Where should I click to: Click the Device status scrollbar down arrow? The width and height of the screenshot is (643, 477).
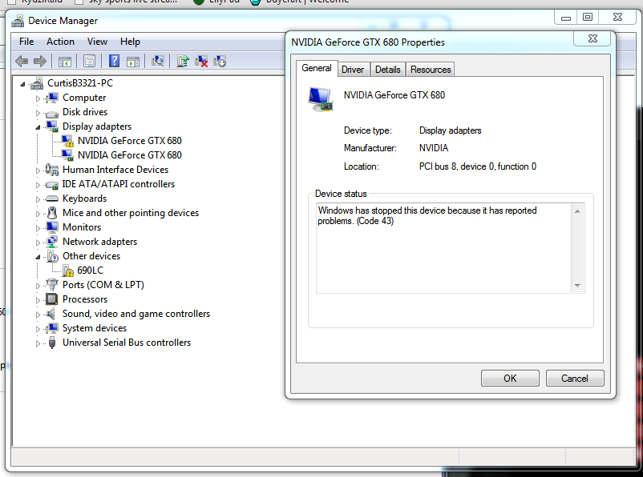[577, 286]
